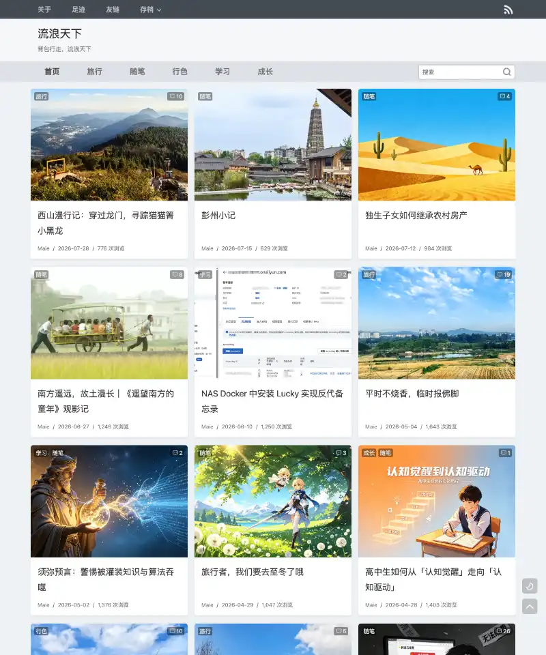Click 随笔 tag on 彭州小记 card
The width and height of the screenshot is (546, 655).
(x=205, y=96)
